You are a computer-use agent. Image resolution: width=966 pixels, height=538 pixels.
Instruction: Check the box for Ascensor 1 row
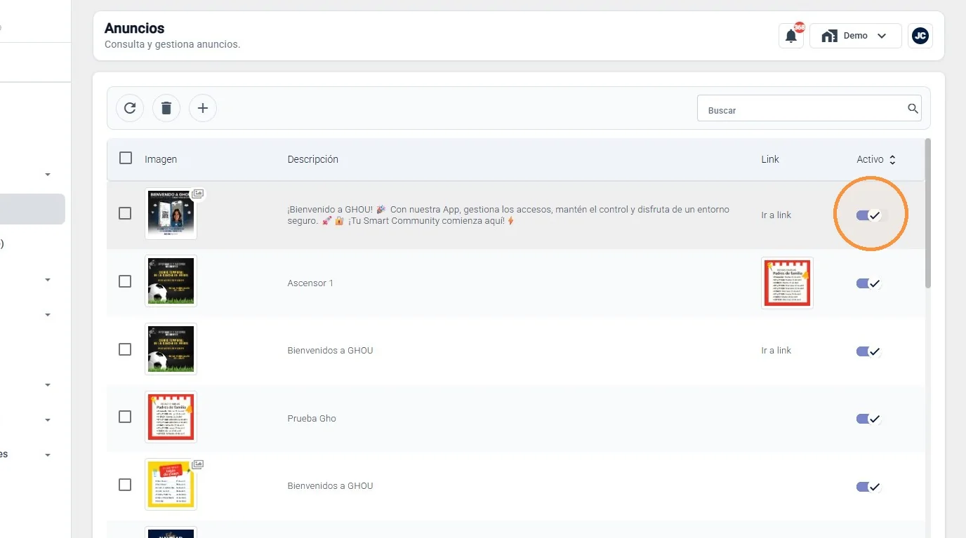click(x=125, y=281)
